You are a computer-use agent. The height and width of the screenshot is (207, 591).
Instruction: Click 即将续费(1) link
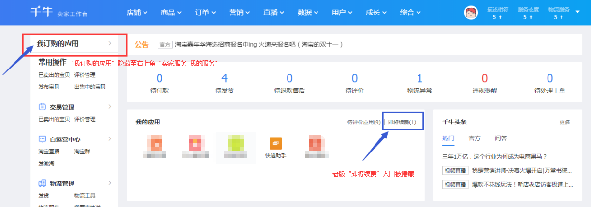[x=402, y=122]
